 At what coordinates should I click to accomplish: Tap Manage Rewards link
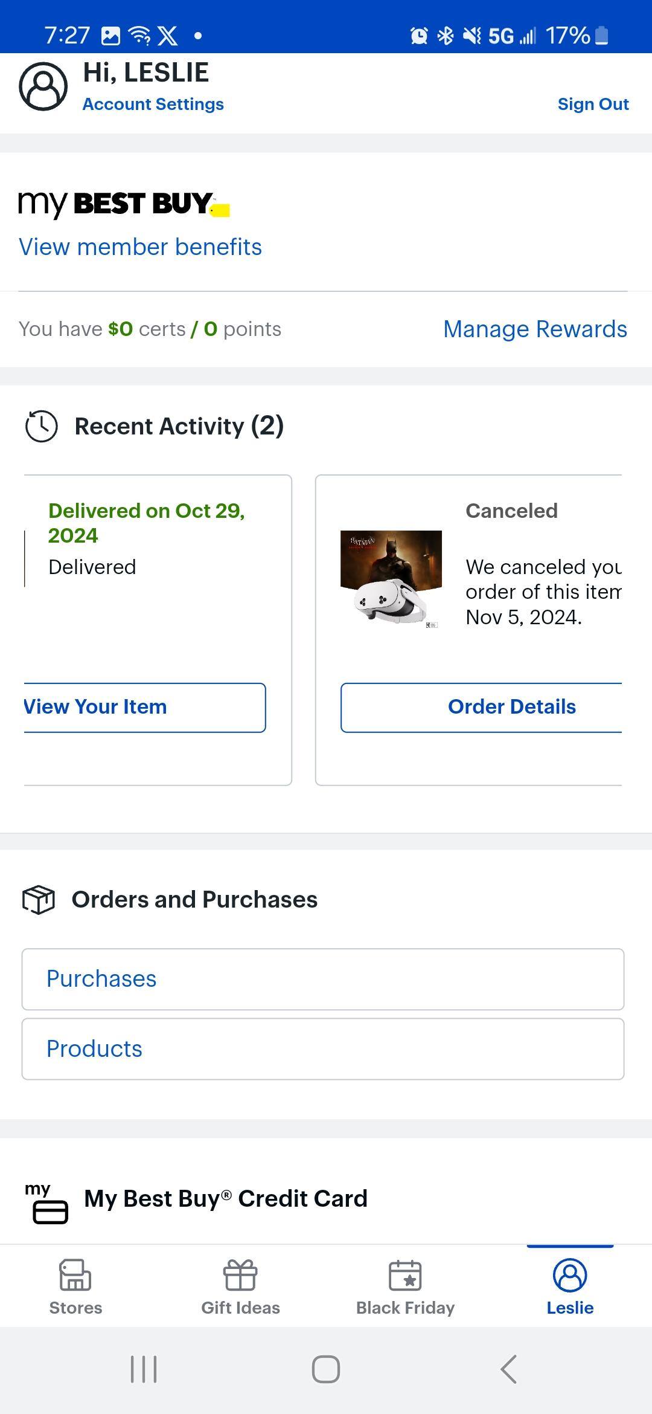pyautogui.click(x=535, y=329)
